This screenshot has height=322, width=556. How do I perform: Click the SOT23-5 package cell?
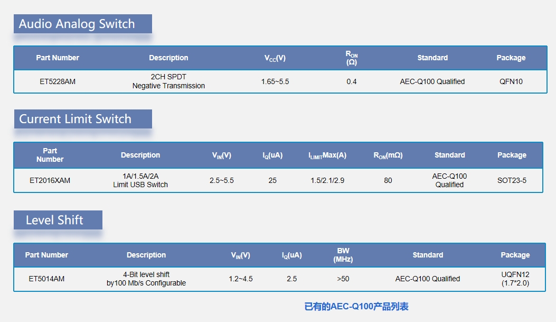[512, 180]
